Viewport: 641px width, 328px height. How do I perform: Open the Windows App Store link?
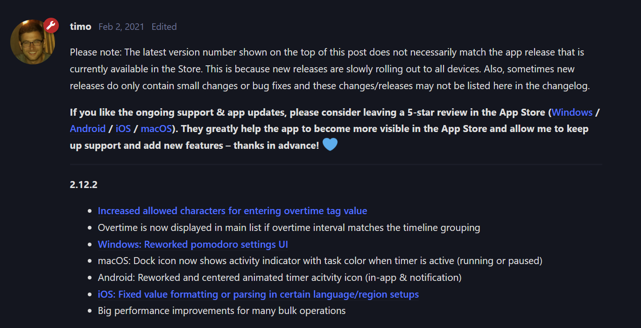(572, 112)
